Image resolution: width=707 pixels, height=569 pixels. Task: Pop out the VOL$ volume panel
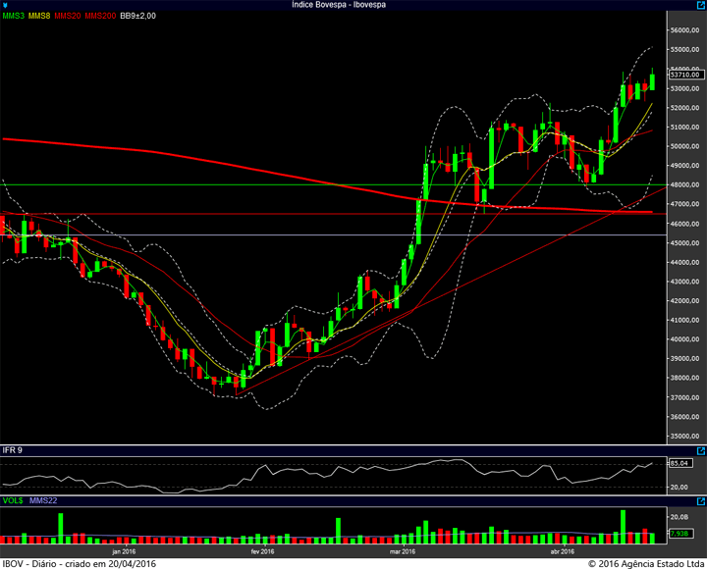point(701,501)
